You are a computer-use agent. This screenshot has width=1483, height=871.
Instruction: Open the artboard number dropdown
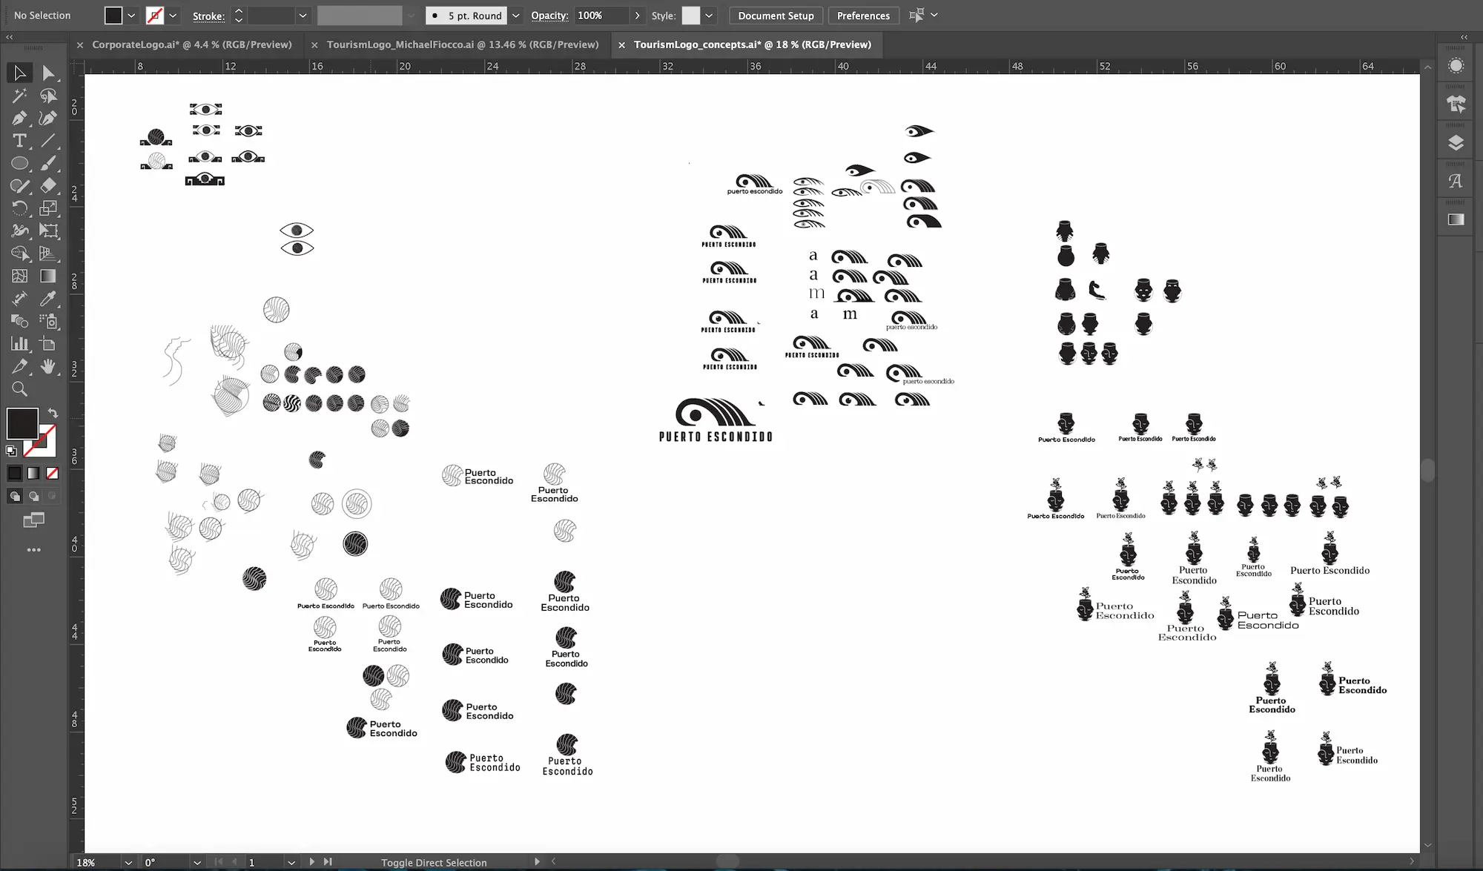click(x=291, y=862)
